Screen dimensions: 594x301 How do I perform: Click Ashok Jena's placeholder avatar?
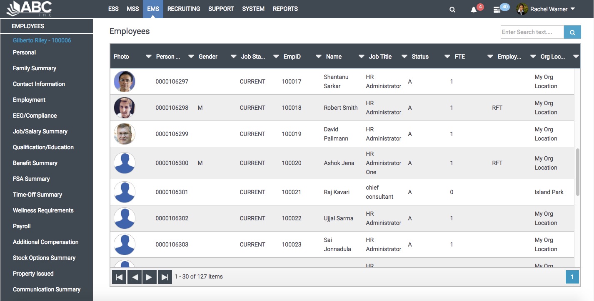point(125,163)
